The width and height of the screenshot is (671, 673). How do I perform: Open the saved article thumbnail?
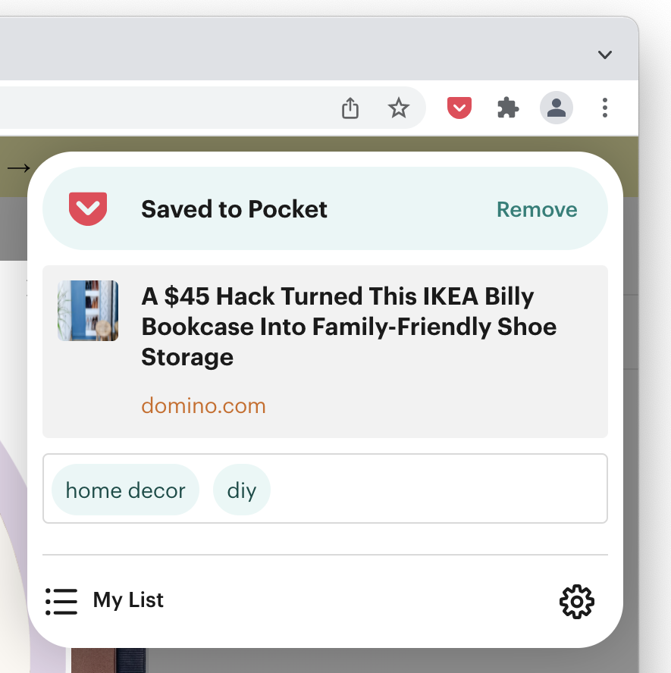tap(88, 311)
